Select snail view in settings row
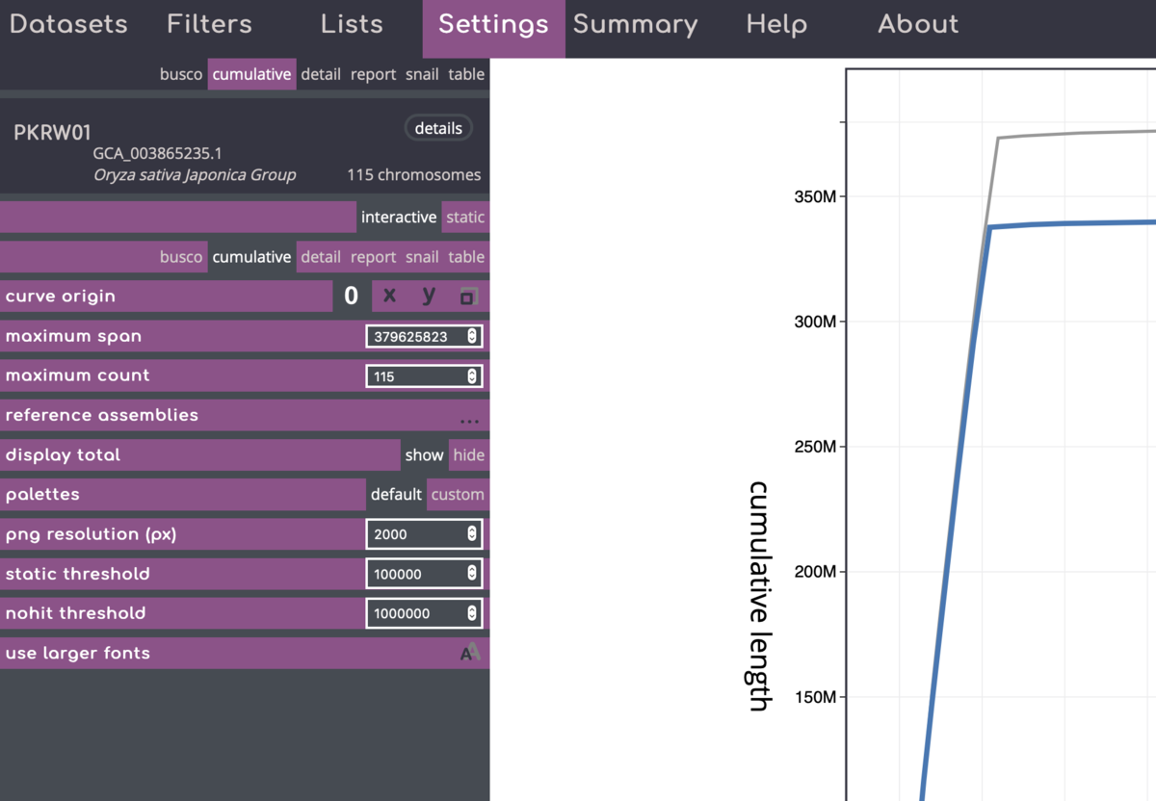This screenshot has height=801, width=1156. point(422,257)
